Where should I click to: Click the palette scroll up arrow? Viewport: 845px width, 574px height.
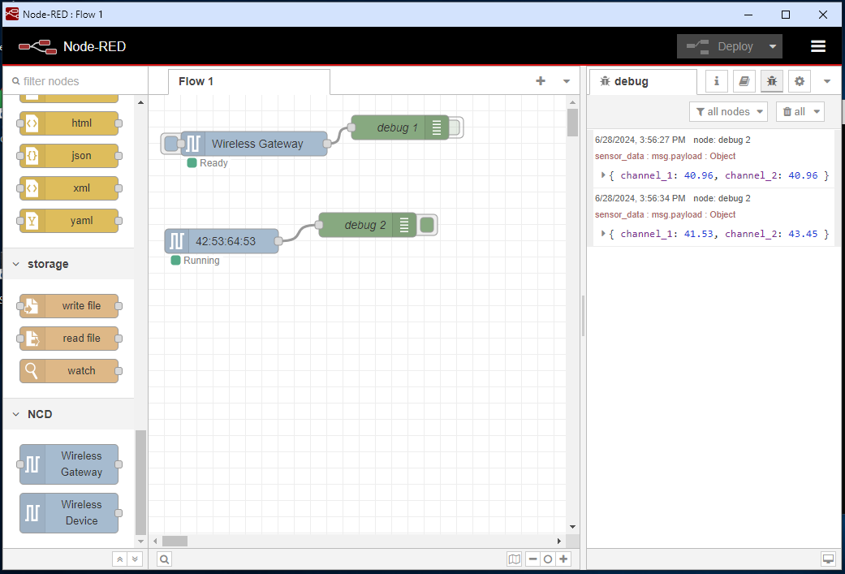[140, 102]
